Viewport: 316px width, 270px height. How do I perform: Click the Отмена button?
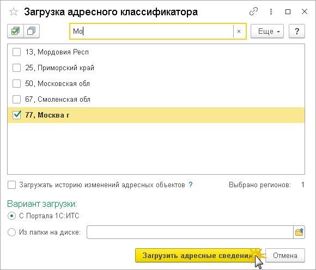(x=285, y=255)
